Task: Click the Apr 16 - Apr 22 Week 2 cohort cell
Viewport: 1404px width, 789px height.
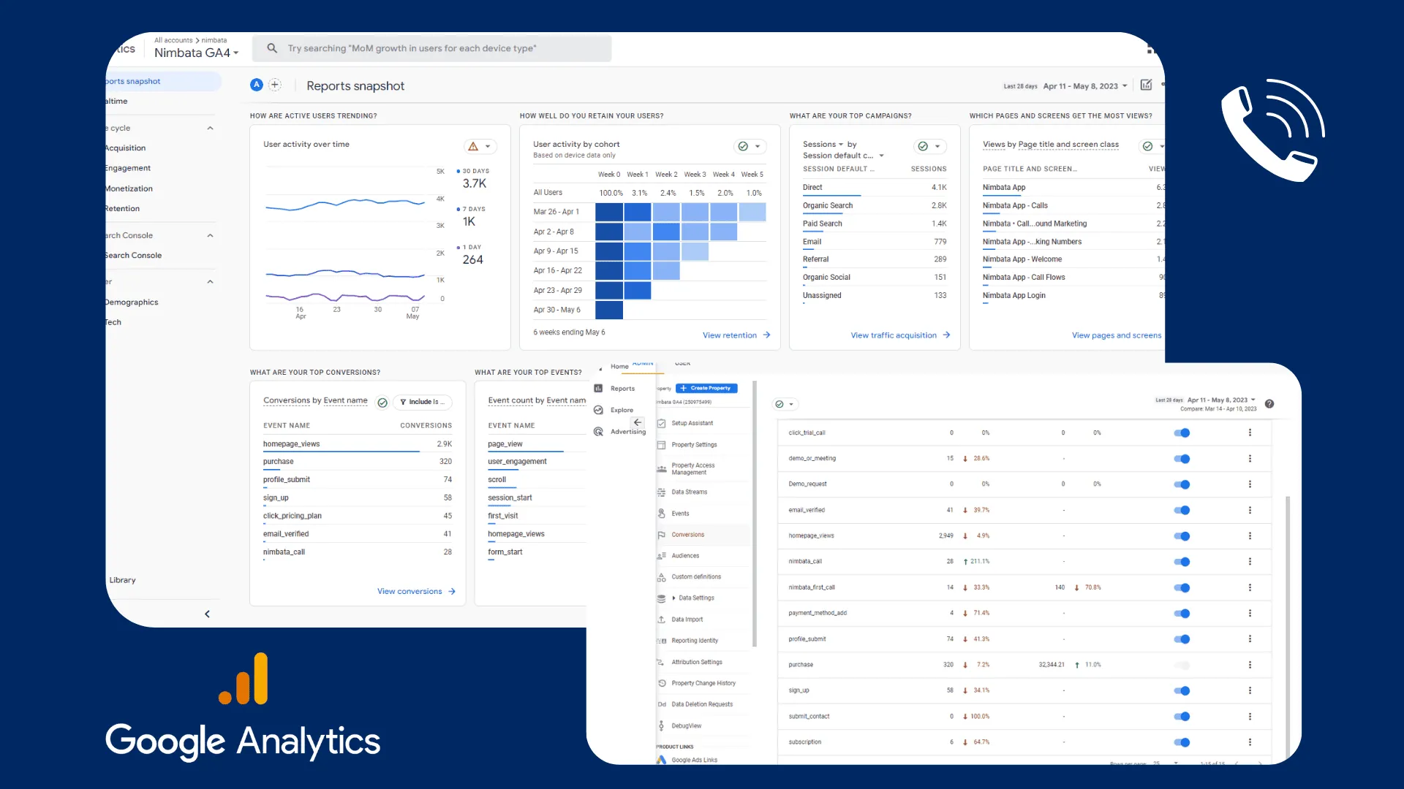Action: click(665, 271)
